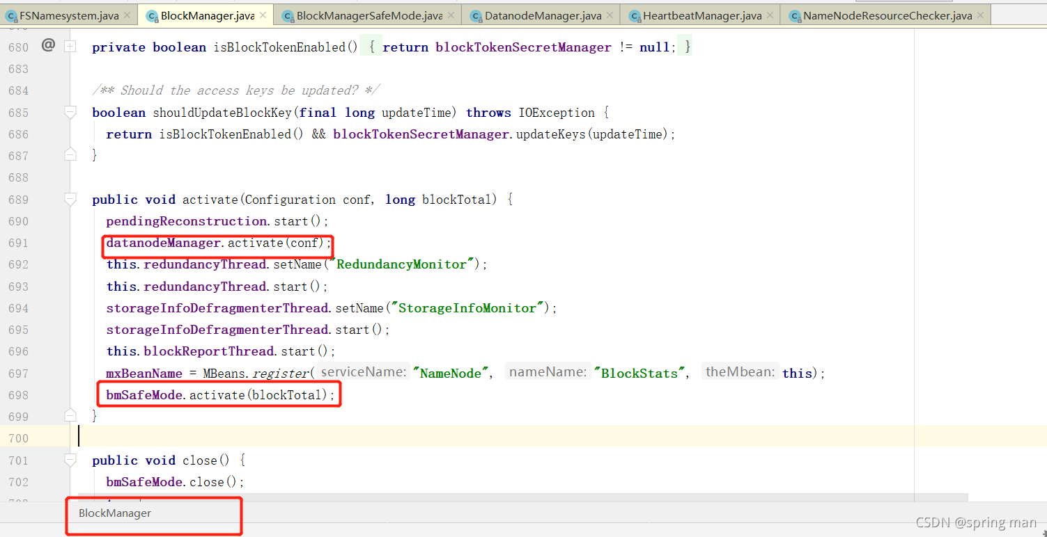Click blockTokenSecretManager on line 680
Image resolution: width=1047 pixels, height=537 pixels.
click(x=524, y=47)
